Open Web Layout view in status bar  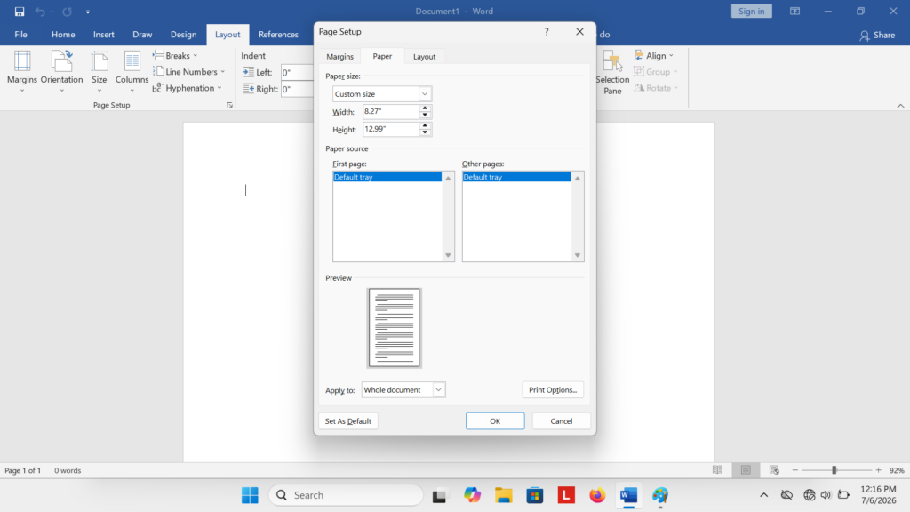774,470
